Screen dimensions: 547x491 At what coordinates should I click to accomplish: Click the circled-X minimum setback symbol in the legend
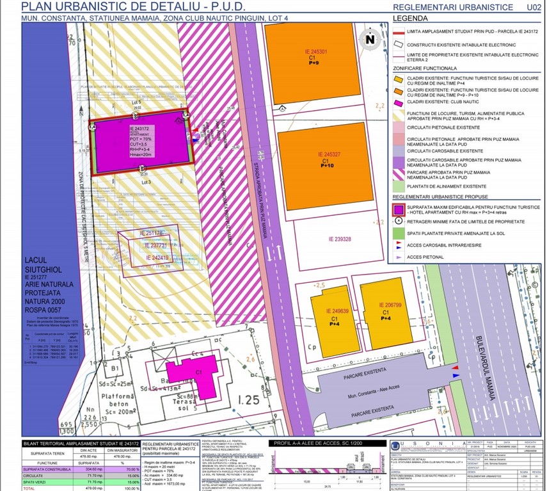pos(399,221)
